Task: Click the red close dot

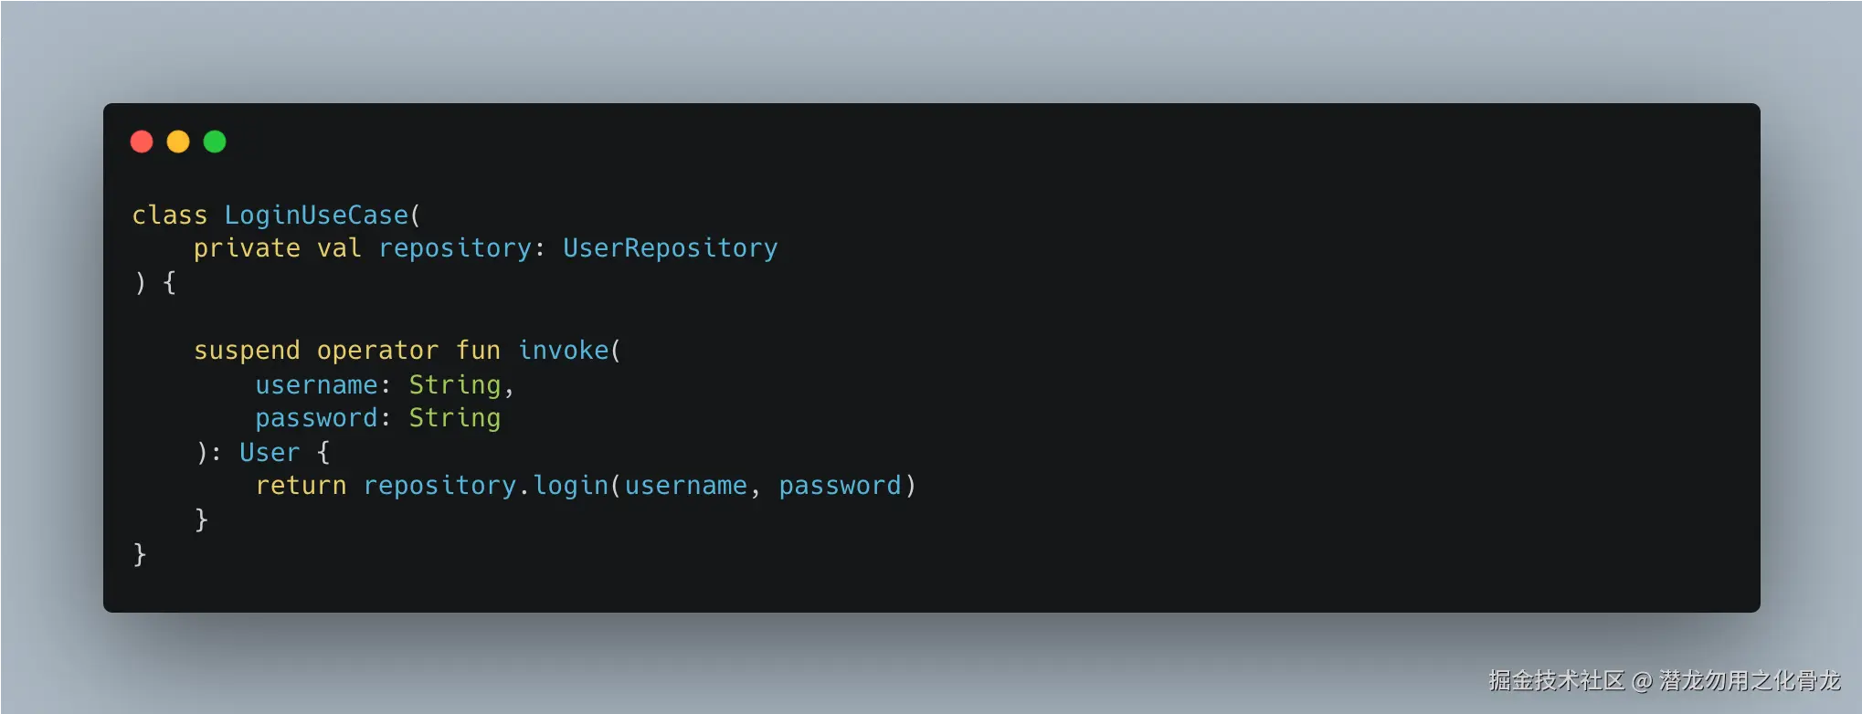Action: [x=142, y=142]
